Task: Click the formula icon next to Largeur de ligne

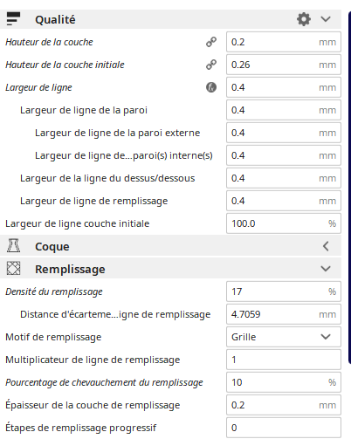Action: click(x=211, y=87)
